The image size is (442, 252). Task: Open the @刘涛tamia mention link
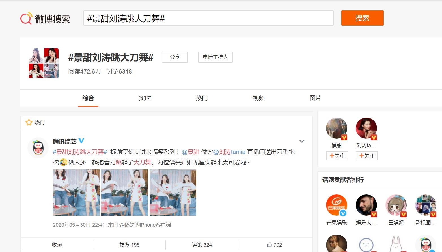tap(229, 152)
